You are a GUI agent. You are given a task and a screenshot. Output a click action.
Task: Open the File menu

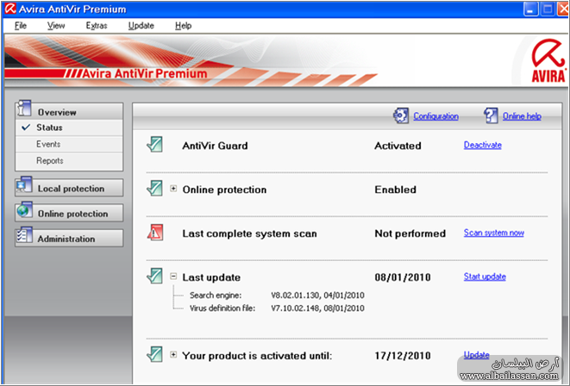[x=21, y=26]
